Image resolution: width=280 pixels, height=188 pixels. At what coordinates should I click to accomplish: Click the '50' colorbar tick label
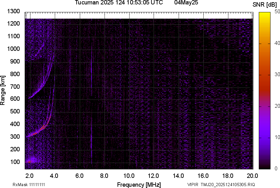pos(277,12)
